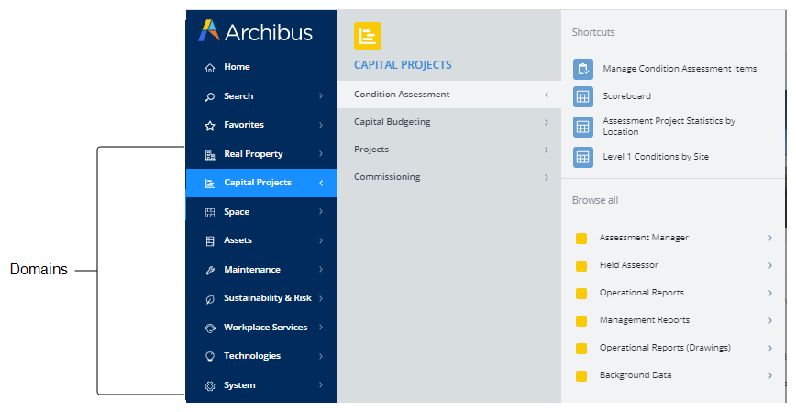Select Projects in Capital Projects list
This screenshot has height=412, width=796.
click(x=371, y=150)
